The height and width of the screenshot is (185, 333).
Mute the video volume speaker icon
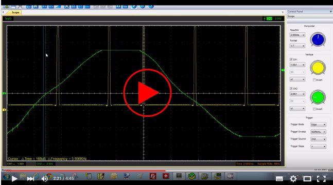44,179
